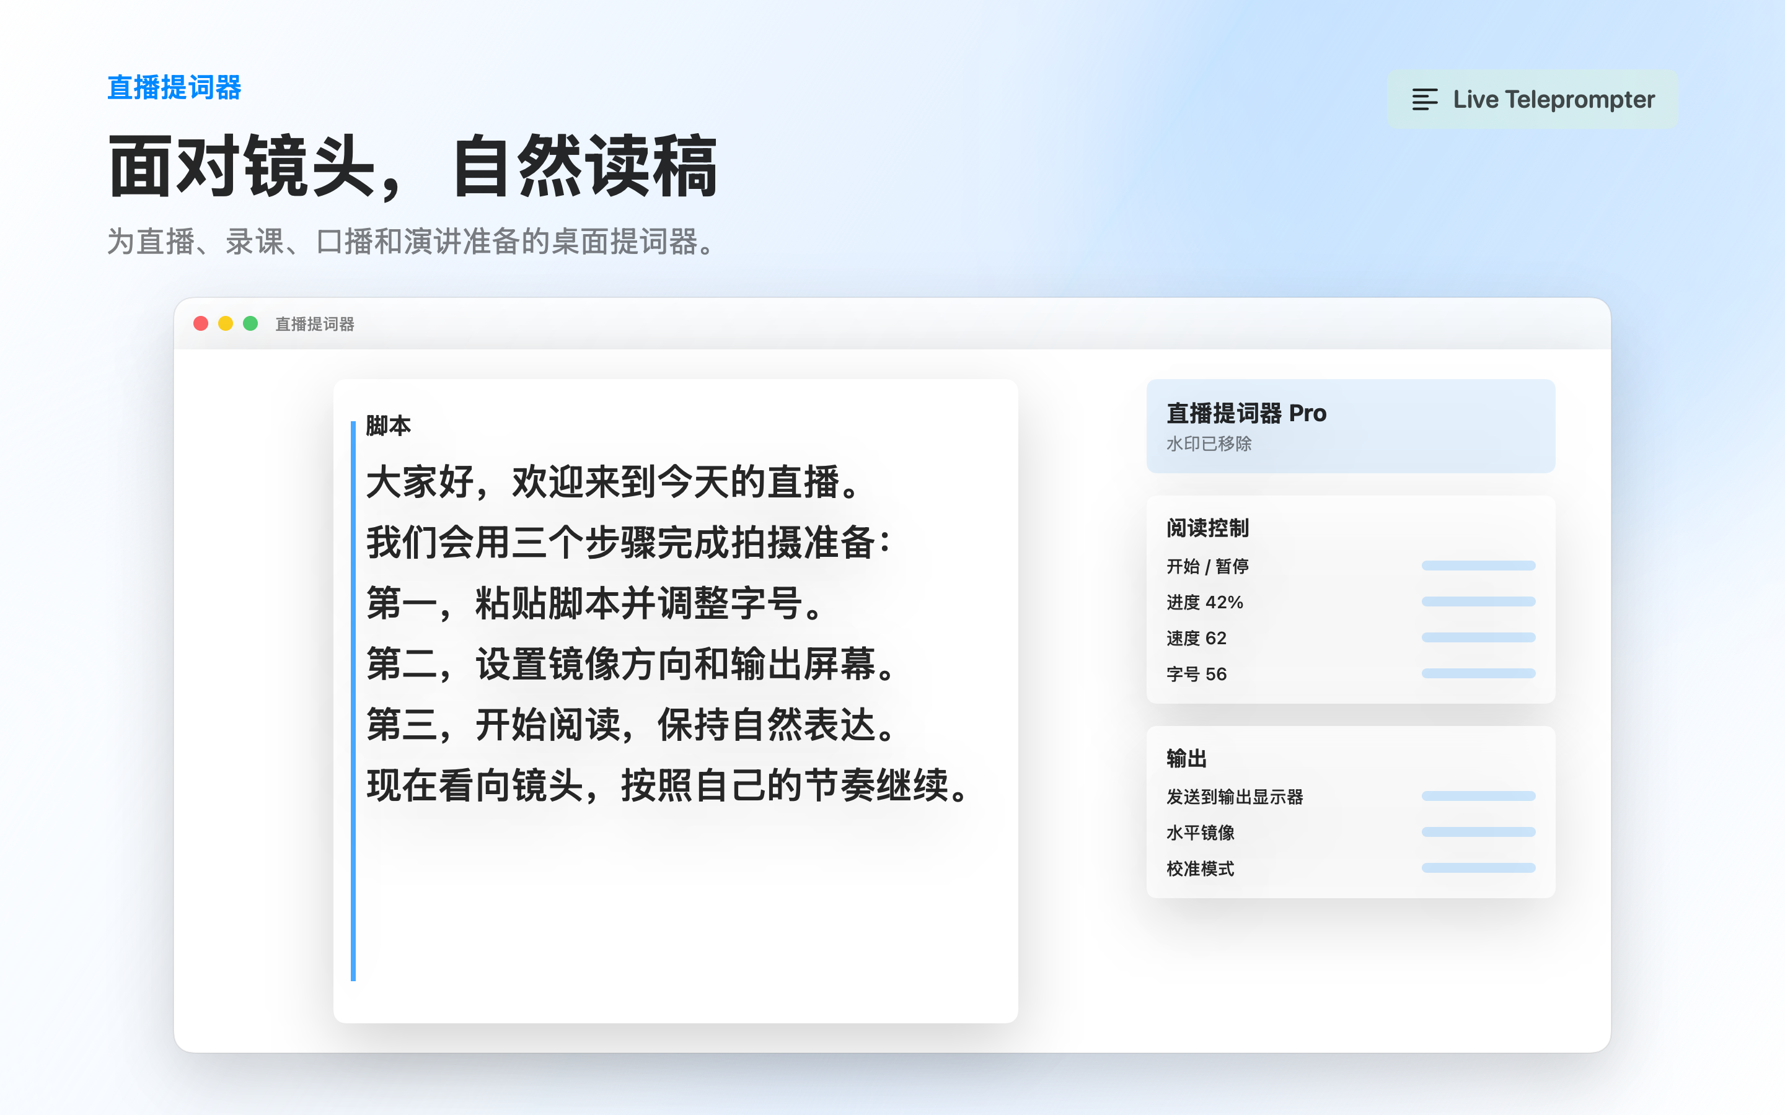Click the 水印已移除 status text

pos(1209,444)
